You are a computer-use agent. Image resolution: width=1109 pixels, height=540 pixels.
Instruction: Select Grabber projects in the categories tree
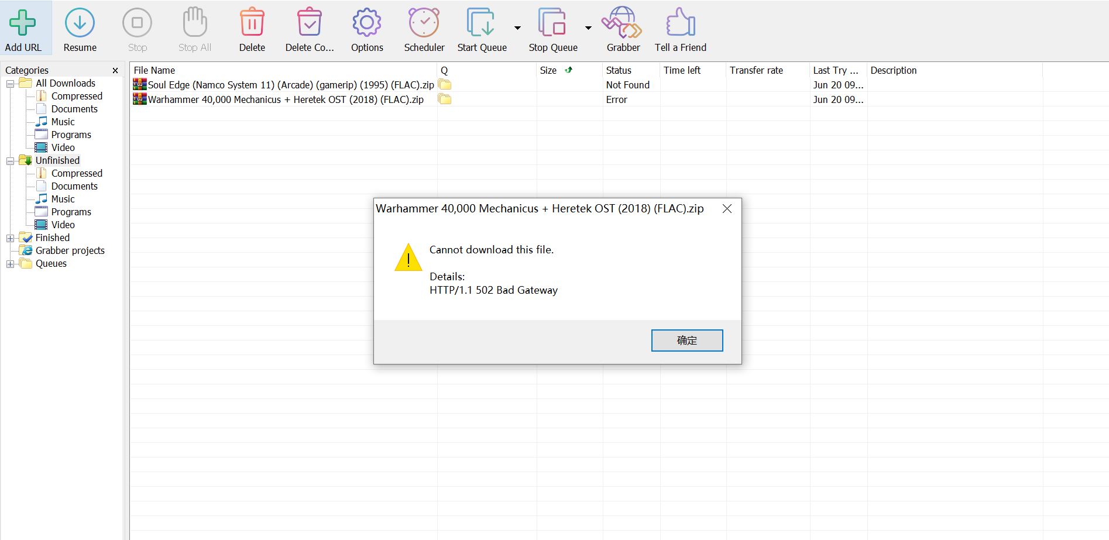coord(70,250)
